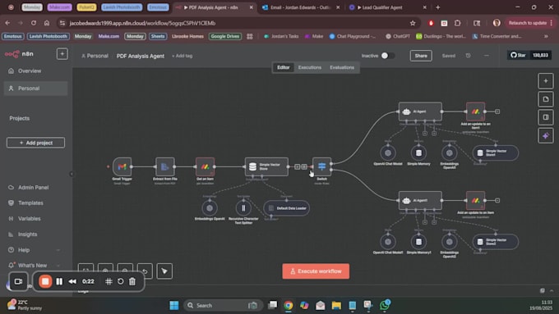This screenshot has width=559, height=314.
Task: Restart recording with the circular arrow icon
Action: point(121,281)
